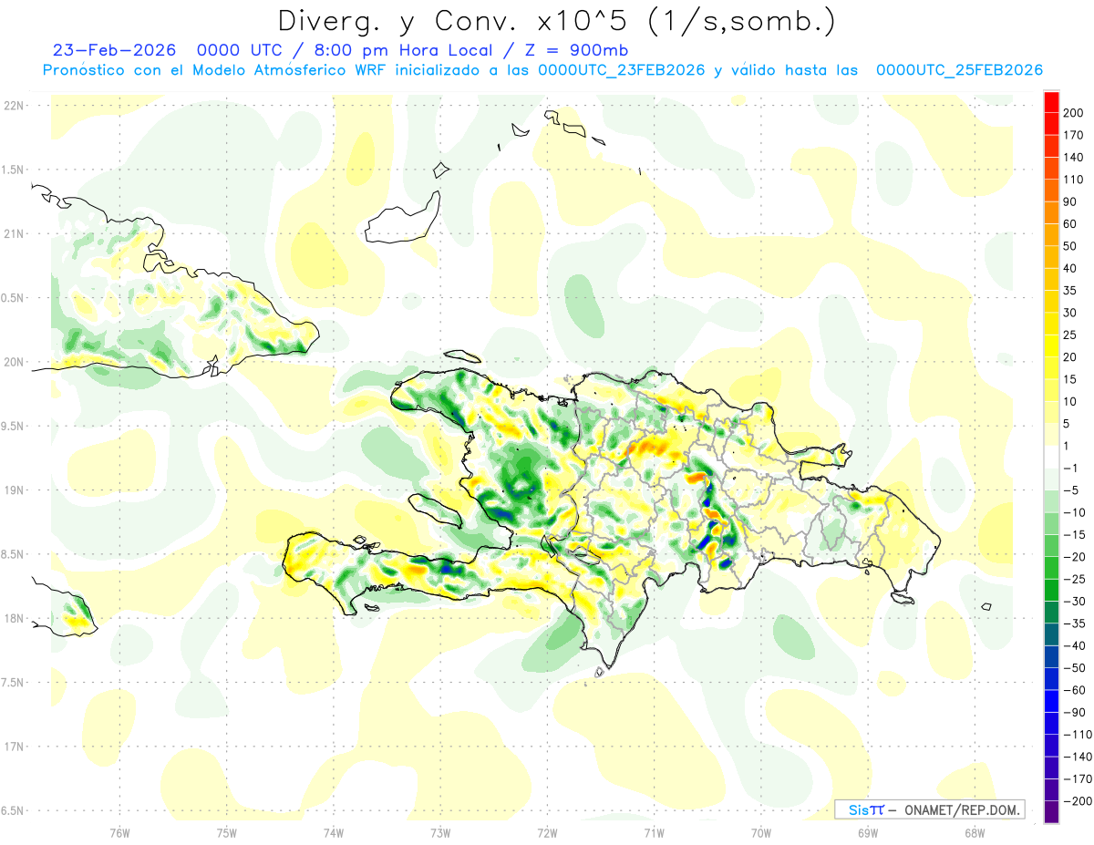This screenshot has height=845, width=1094.
Task: Click the longitude label "68W"
Action: click(974, 833)
